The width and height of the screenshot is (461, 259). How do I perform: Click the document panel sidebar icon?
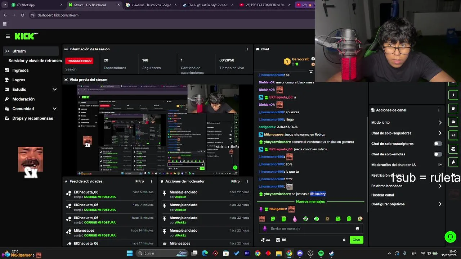(x=453, y=108)
